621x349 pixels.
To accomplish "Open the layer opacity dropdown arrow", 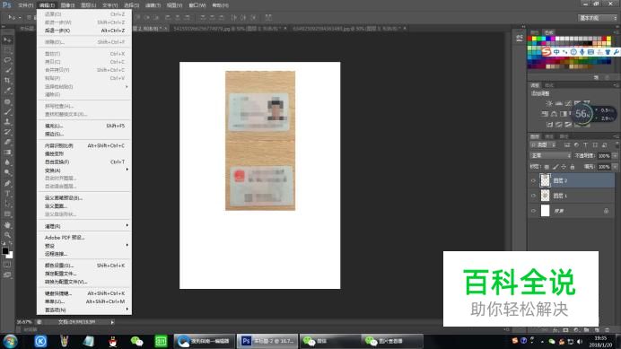I will pyautogui.click(x=615, y=156).
